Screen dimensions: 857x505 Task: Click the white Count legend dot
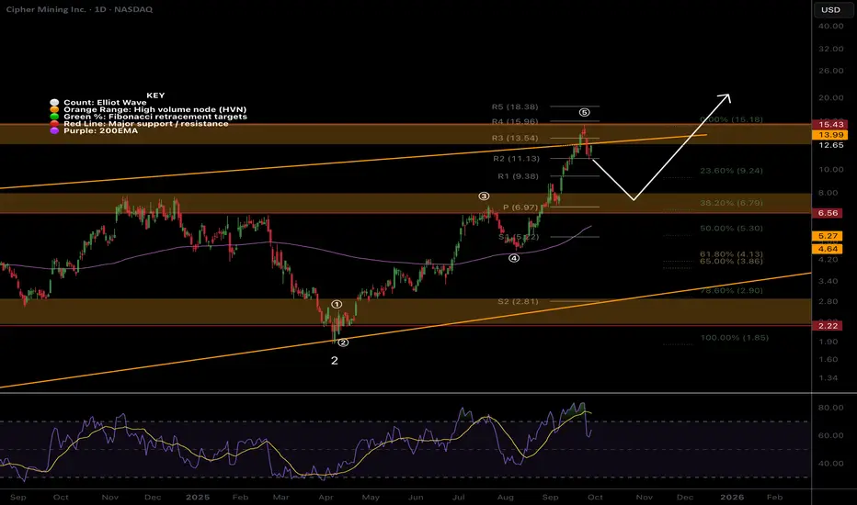point(54,102)
